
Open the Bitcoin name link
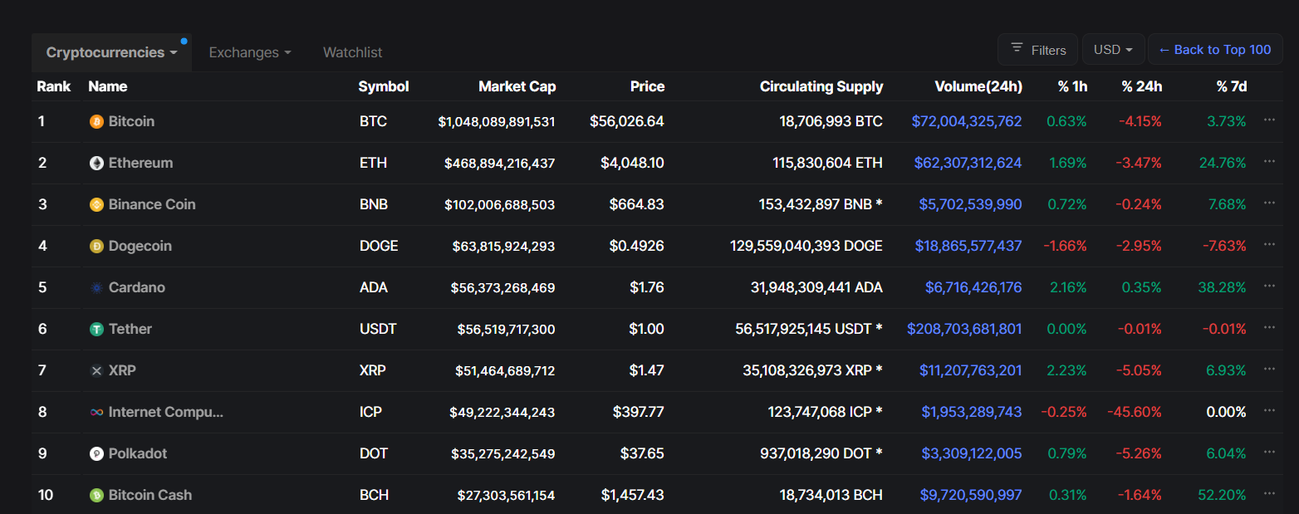(131, 121)
